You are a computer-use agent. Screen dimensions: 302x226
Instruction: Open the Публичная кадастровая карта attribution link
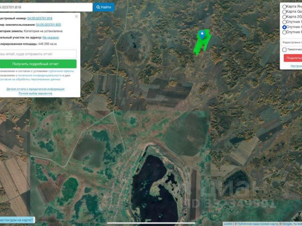click(x=258, y=224)
